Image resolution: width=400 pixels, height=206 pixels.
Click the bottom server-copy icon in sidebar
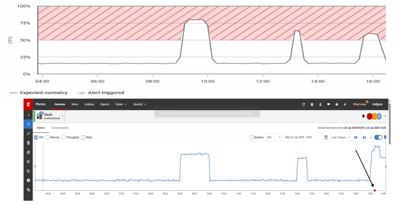pyautogui.click(x=28, y=189)
